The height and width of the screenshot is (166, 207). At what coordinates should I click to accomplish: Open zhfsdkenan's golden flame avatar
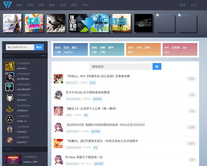tap(10, 108)
